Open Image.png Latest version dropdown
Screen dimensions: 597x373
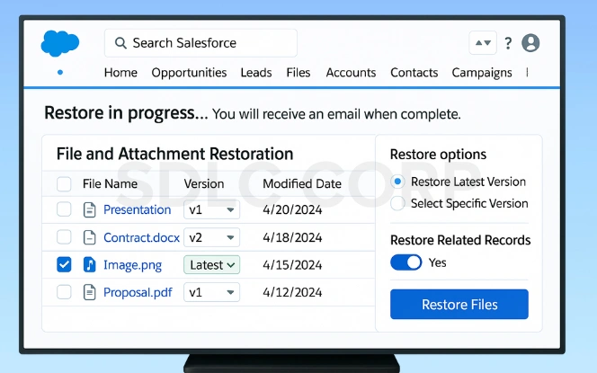pos(211,265)
